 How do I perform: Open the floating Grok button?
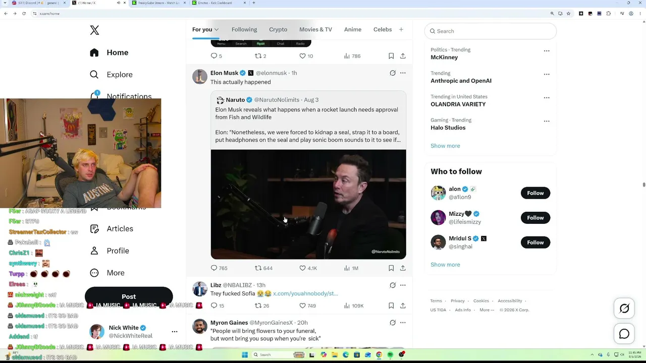624,309
